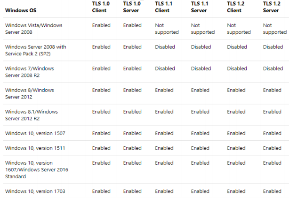
Task: Click the "TLS 1.2 Server" column header
Action: [x=272, y=7]
